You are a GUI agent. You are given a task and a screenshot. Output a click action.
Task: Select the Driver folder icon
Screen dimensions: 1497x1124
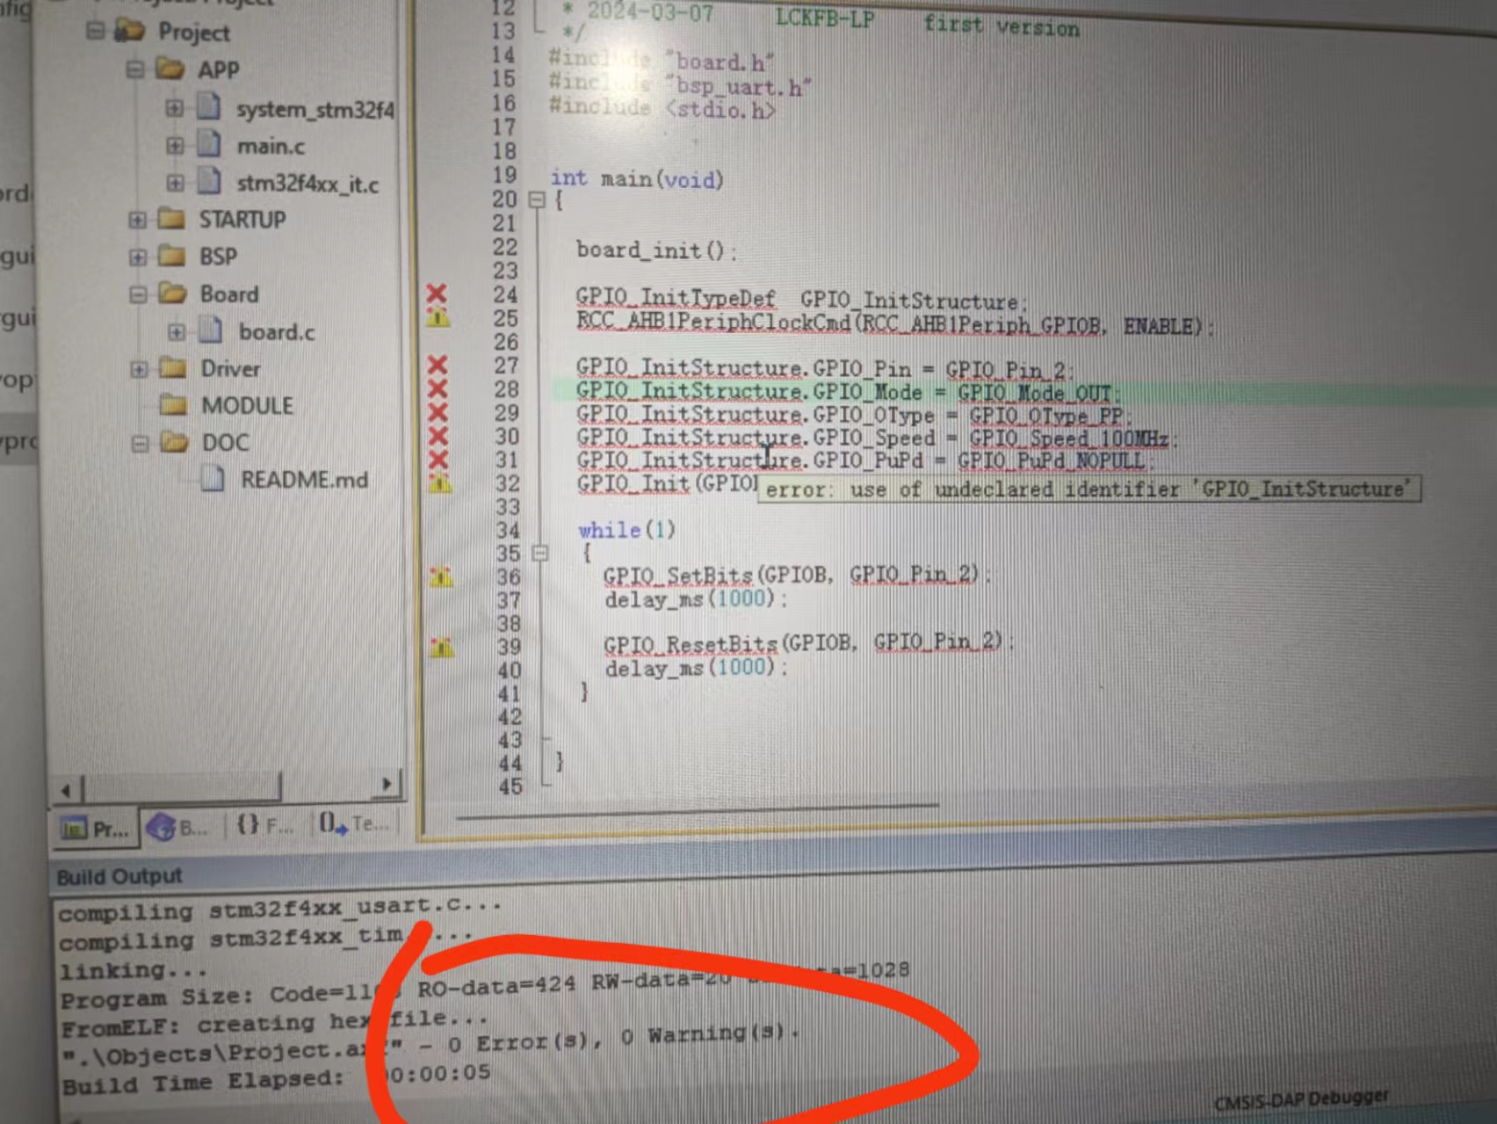point(172,367)
